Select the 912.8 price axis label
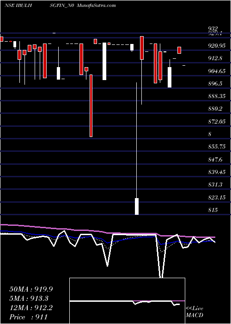 click(x=215, y=58)
